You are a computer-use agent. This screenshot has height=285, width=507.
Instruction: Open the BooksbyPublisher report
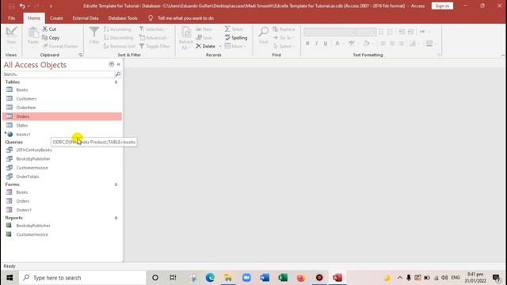coord(62,226)
